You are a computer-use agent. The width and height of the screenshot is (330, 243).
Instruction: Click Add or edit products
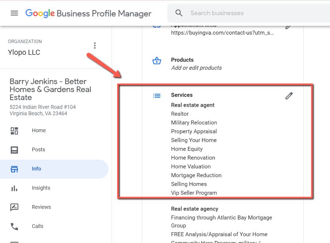pyautogui.click(x=196, y=68)
